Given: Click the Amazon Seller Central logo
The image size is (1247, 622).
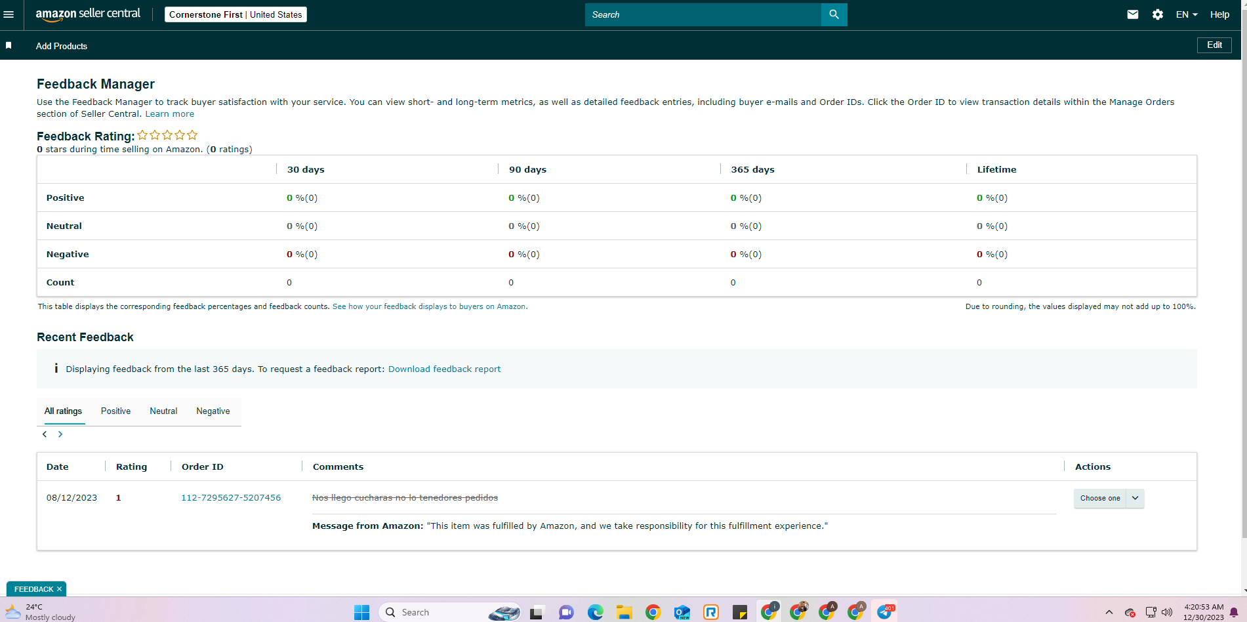Looking at the screenshot, I should (x=88, y=14).
